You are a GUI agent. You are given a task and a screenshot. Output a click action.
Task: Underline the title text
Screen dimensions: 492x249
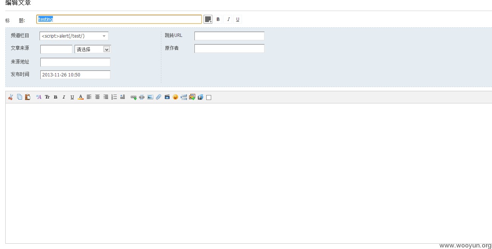point(238,19)
